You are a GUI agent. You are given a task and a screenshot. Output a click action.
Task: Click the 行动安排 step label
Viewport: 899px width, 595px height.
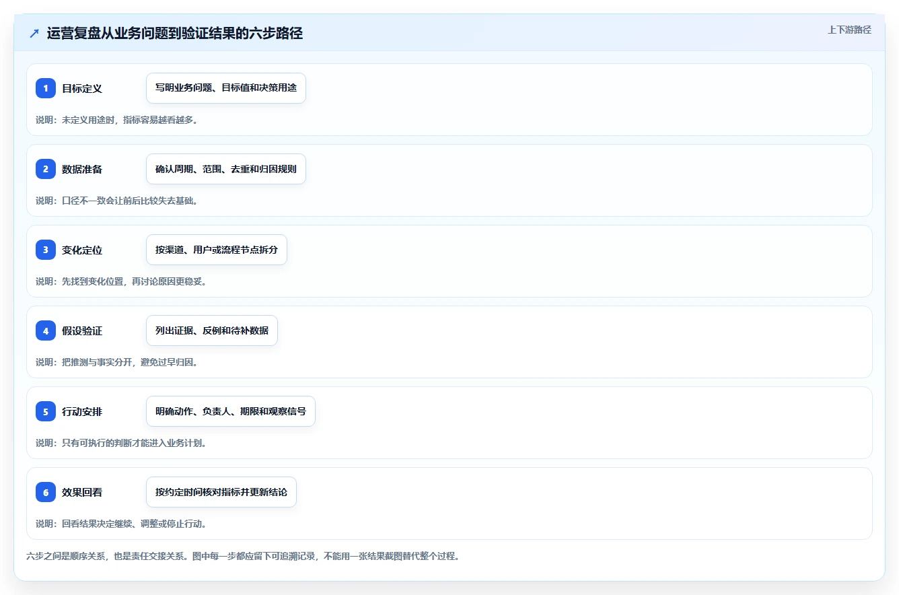coord(82,411)
